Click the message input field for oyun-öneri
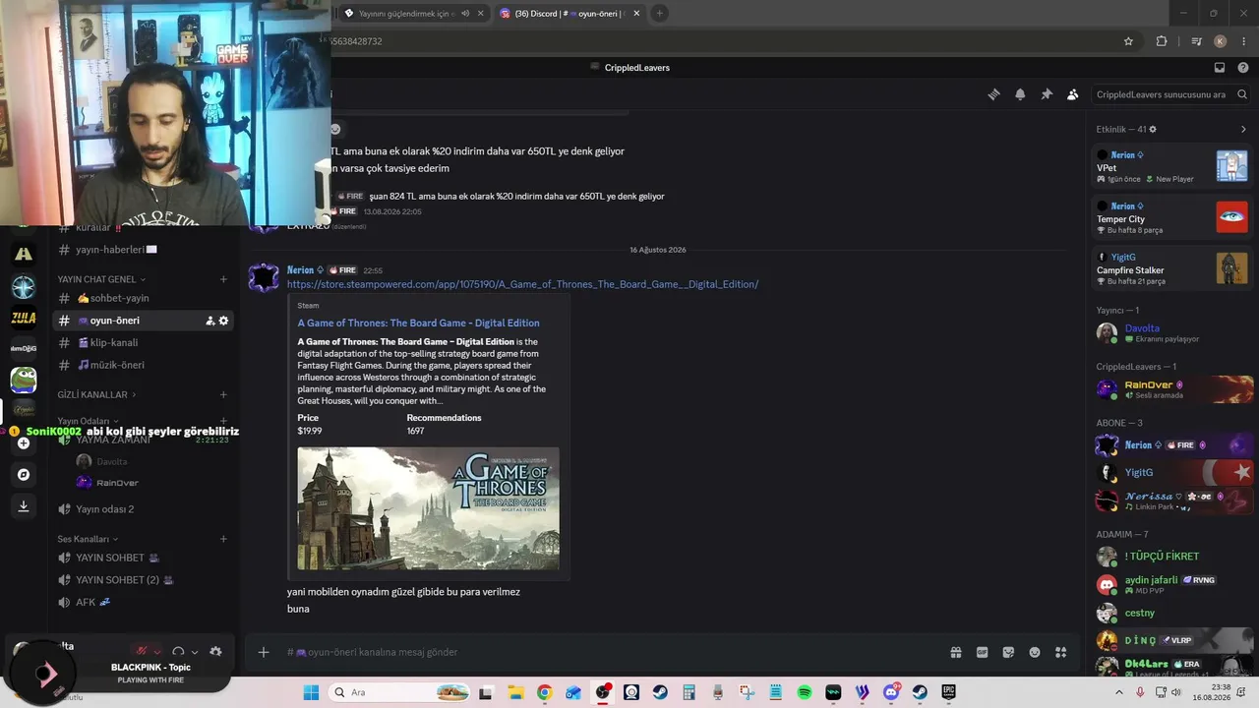The width and height of the screenshot is (1259, 708). [x=610, y=652]
